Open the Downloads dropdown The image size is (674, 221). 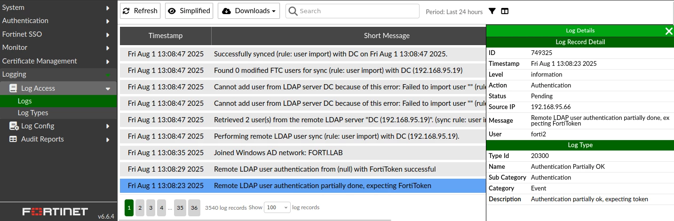point(249,11)
